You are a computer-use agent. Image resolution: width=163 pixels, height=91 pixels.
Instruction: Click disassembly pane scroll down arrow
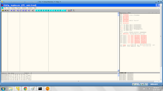coord(118,71)
